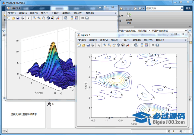This screenshot has height=135, width=194.
Task: Open brush color dropdown arrow in Figure 4
Action: pos(131,45)
